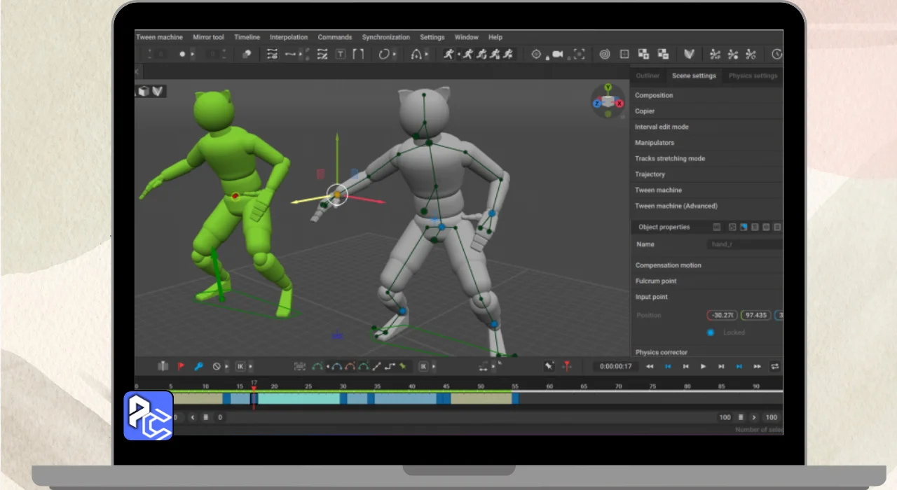Expand the Tween machine (Advanced) section
The width and height of the screenshot is (897, 490).
point(676,206)
